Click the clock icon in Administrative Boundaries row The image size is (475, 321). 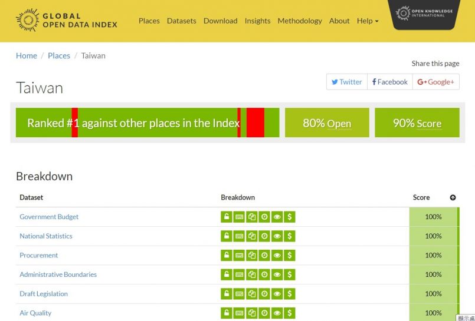(x=264, y=274)
